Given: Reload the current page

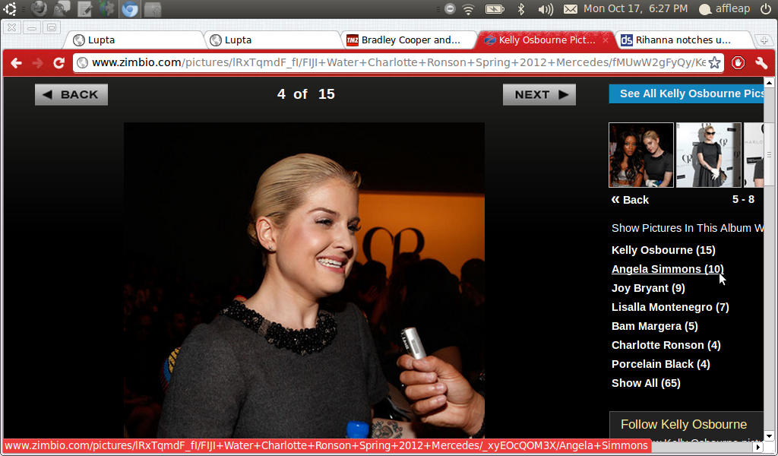Looking at the screenshot, I should point(59,62).
